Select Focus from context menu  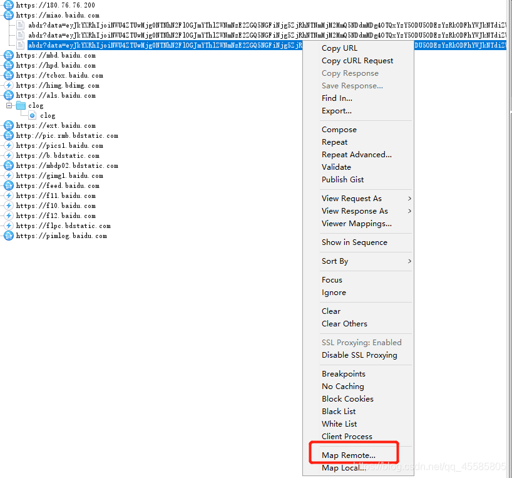coord(332,279)
